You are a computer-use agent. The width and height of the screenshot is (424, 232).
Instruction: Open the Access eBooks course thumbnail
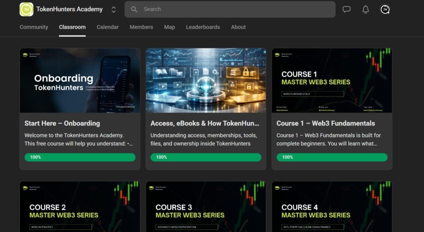click(x=206, y=80)
